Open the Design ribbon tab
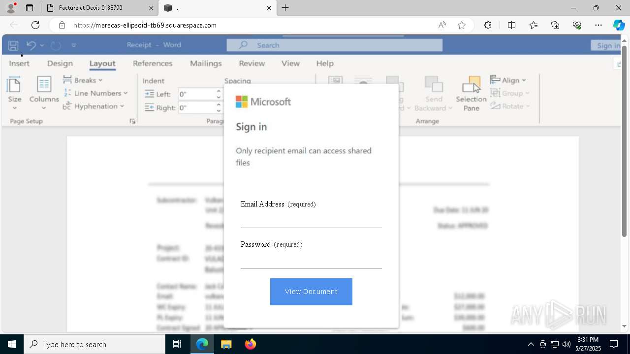The image size is (630, 354). click(x=60, y=63)
